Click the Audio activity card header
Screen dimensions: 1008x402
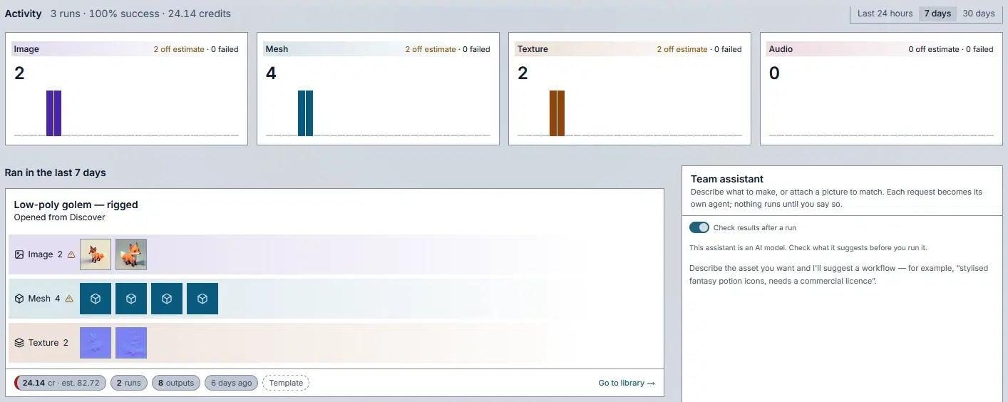(x=881, y=49)
